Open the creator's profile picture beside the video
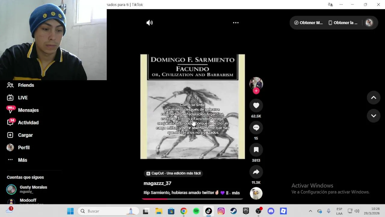 pyautogui.click(x=256, y=83)
